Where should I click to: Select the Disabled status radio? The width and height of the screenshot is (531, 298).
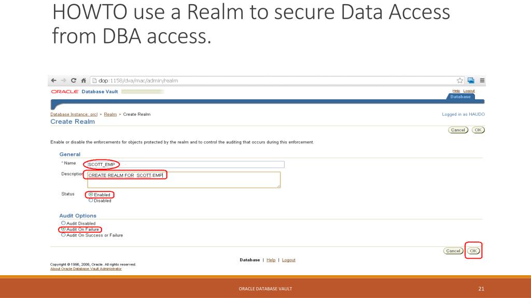click(x=91, y=201)
